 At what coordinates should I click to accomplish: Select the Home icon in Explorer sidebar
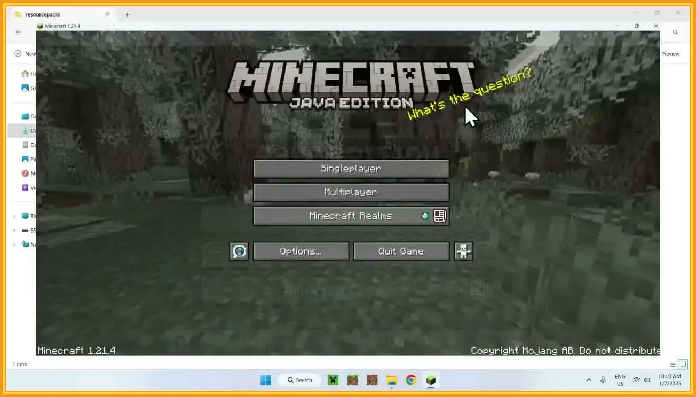click(25, 74)
